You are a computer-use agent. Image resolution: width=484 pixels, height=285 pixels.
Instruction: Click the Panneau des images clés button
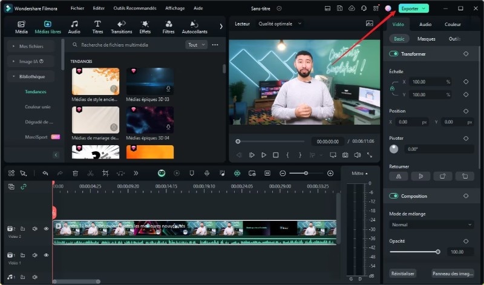pos(453,274)
